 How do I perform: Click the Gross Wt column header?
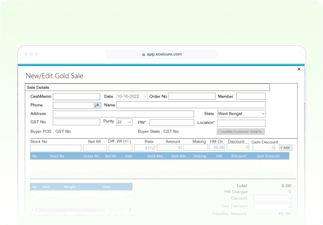pos(91,156)
